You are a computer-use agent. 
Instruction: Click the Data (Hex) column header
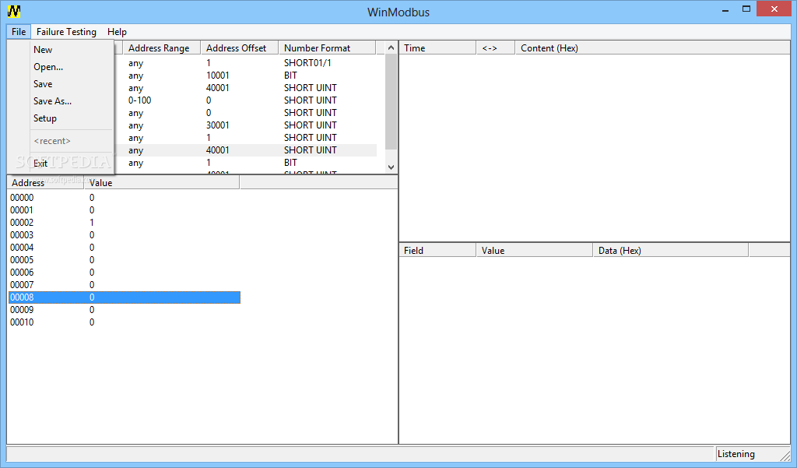click(670, 250)
